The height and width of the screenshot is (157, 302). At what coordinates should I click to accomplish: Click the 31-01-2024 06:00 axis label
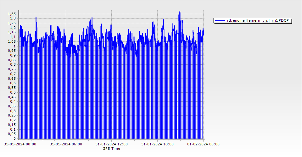pyautogui.click(x=66, y=144)
